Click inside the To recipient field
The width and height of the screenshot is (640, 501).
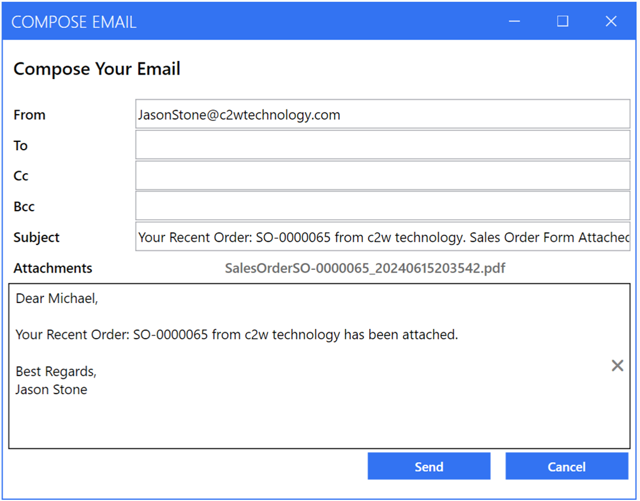382,145
